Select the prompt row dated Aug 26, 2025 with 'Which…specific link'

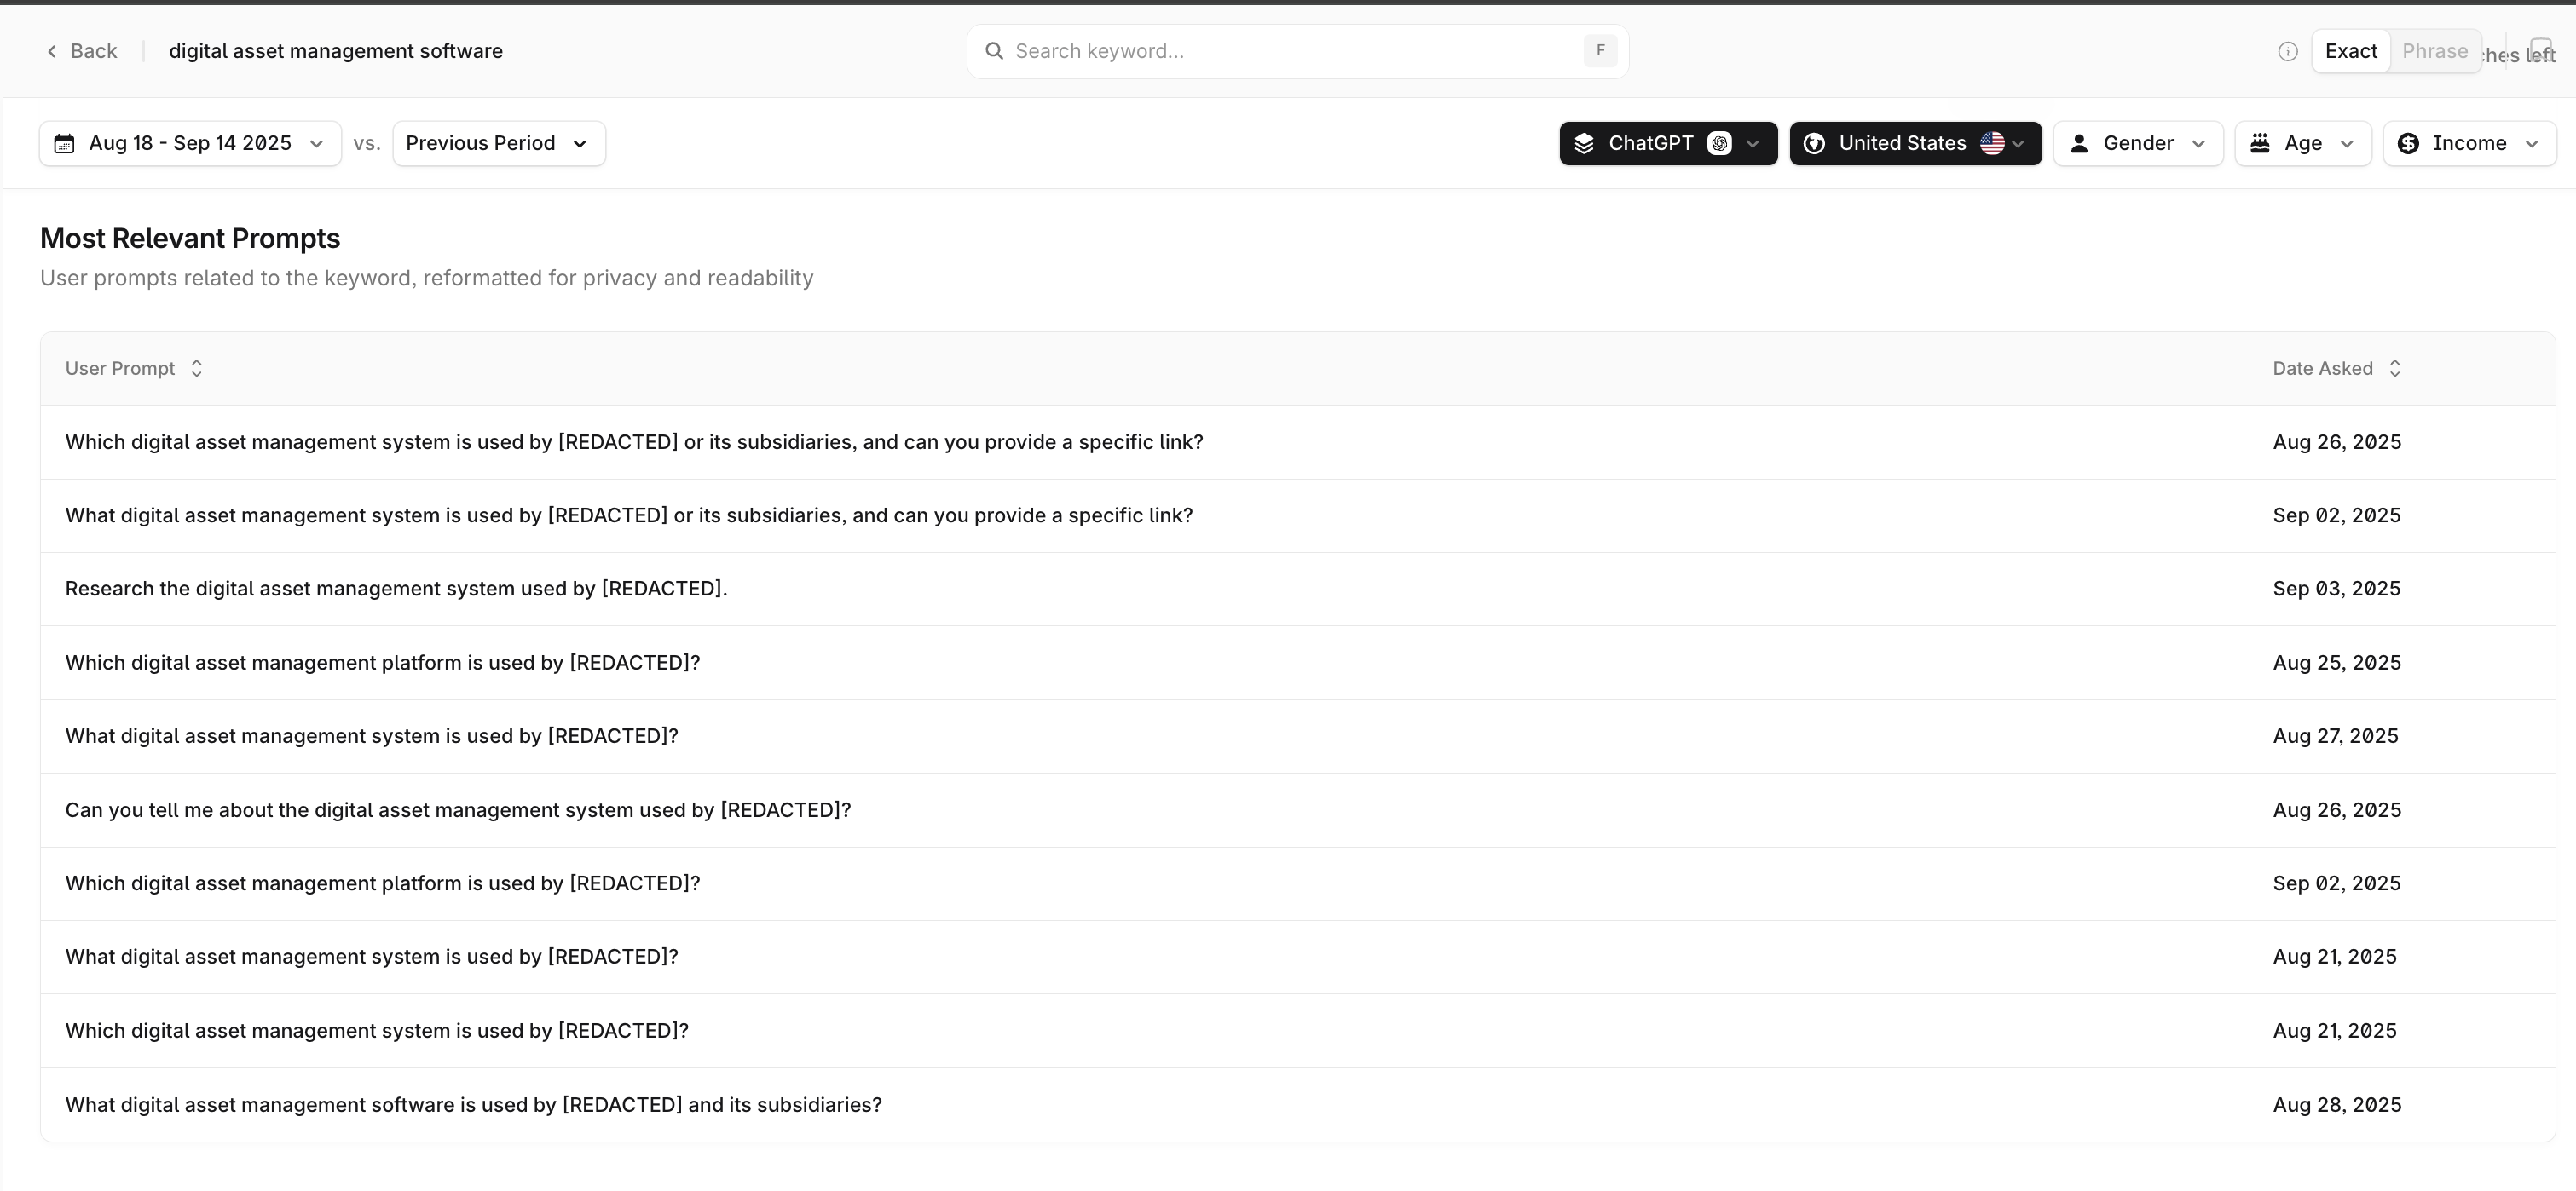[1297, 441]
